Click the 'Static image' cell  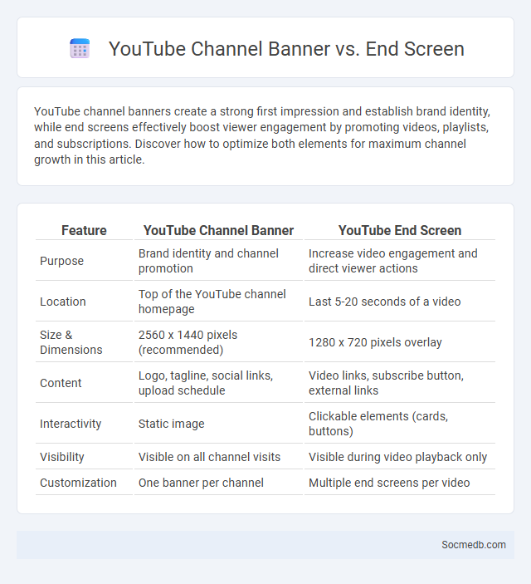point(218,424)
